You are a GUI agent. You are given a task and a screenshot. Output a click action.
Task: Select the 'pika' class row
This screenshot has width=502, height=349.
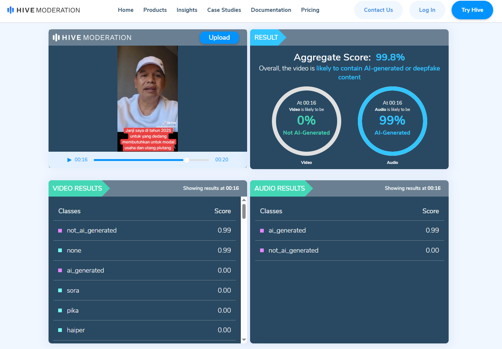tap(144, 310)
